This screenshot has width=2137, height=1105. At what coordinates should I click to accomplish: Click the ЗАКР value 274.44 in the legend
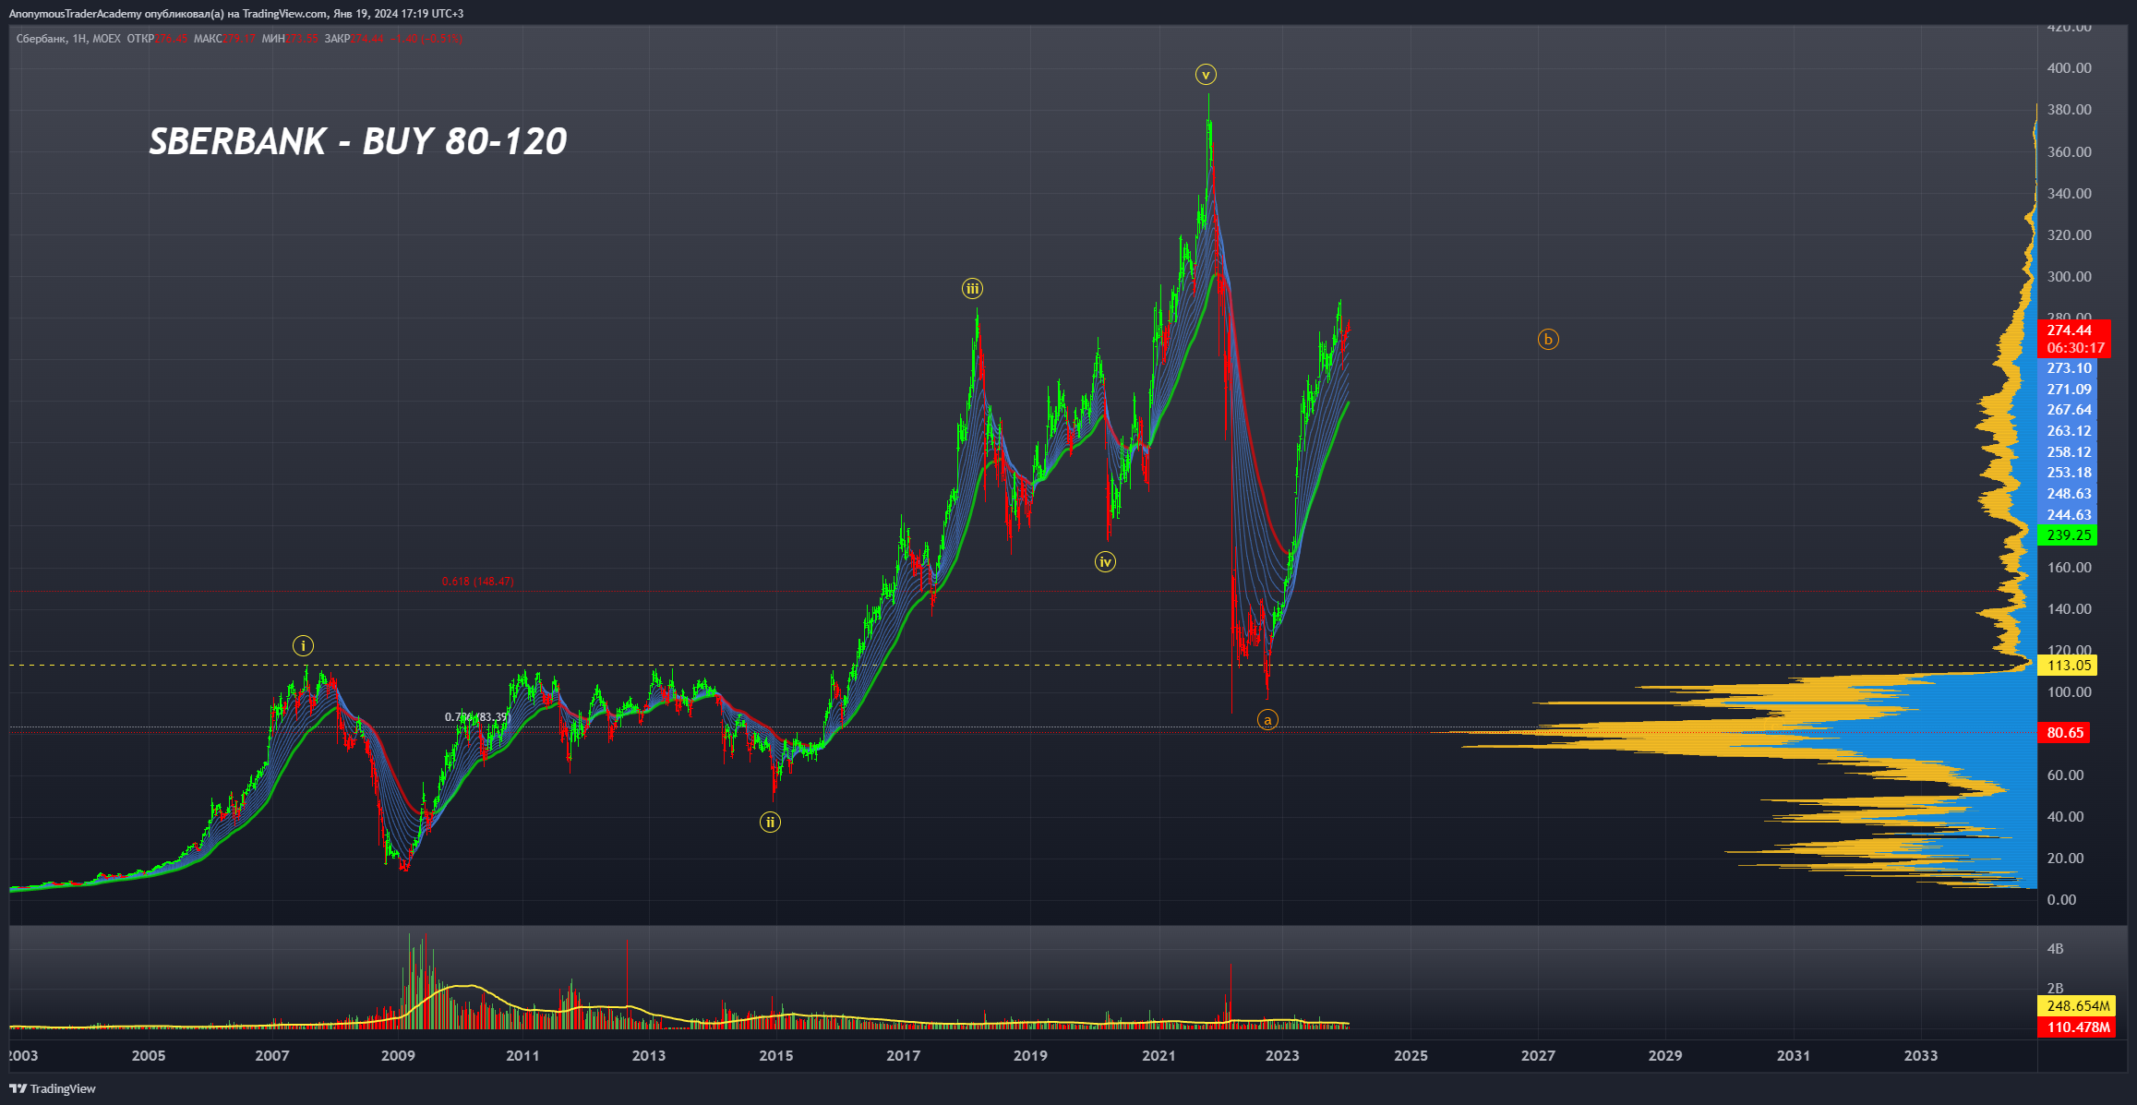point(367,39)
